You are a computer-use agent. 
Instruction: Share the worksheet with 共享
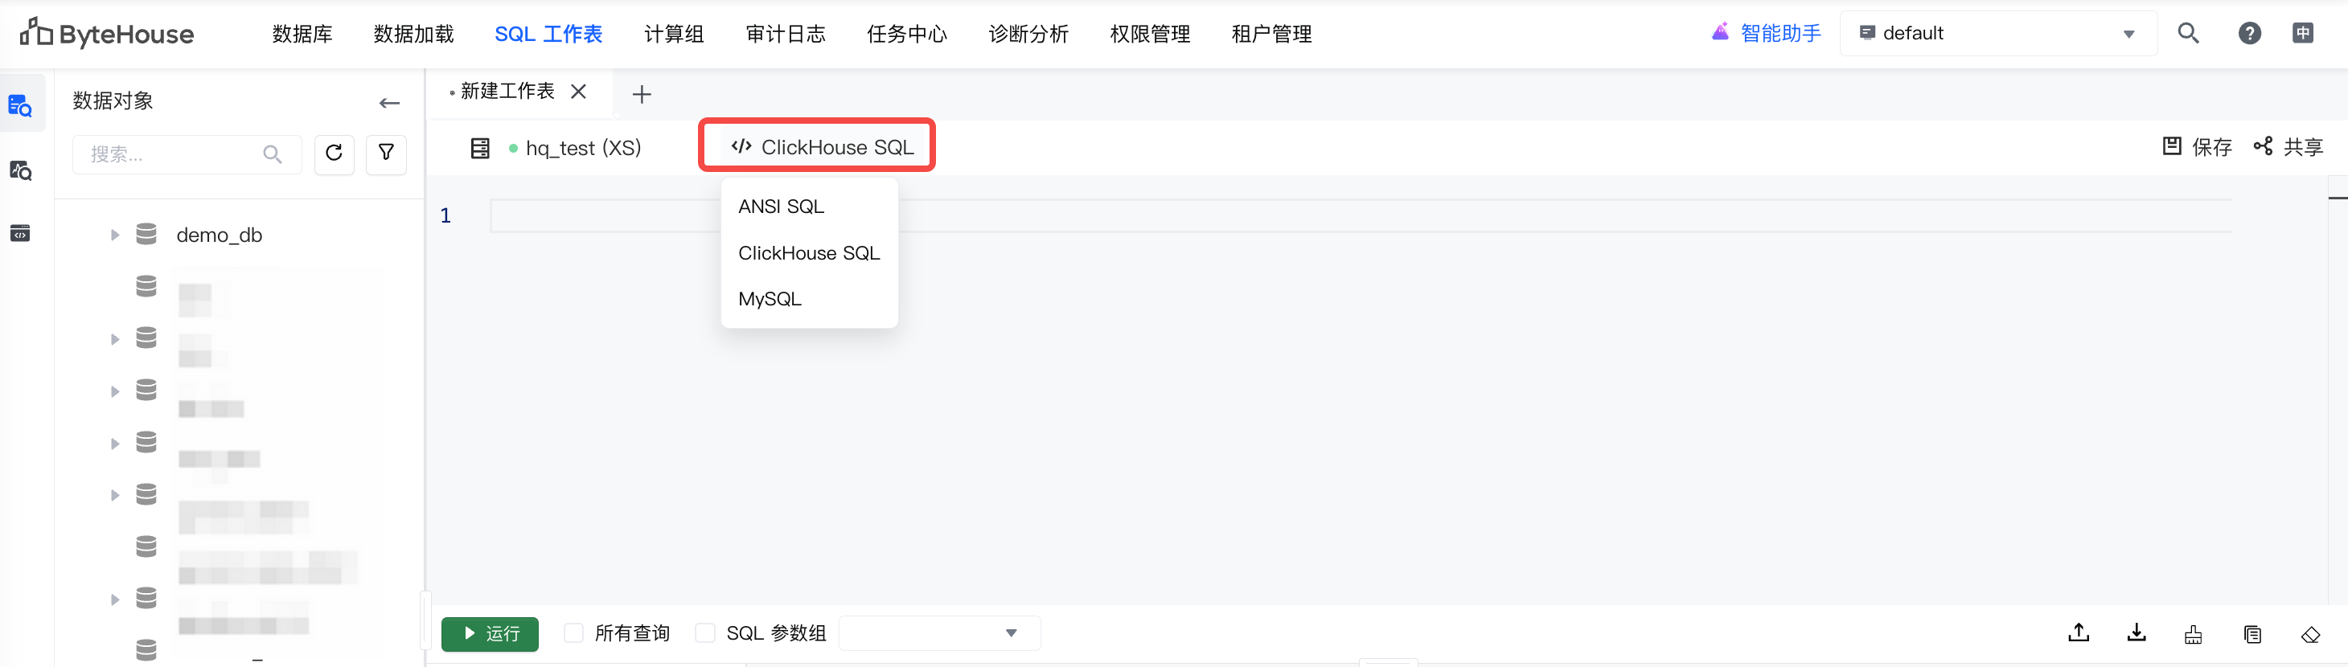2288,147
